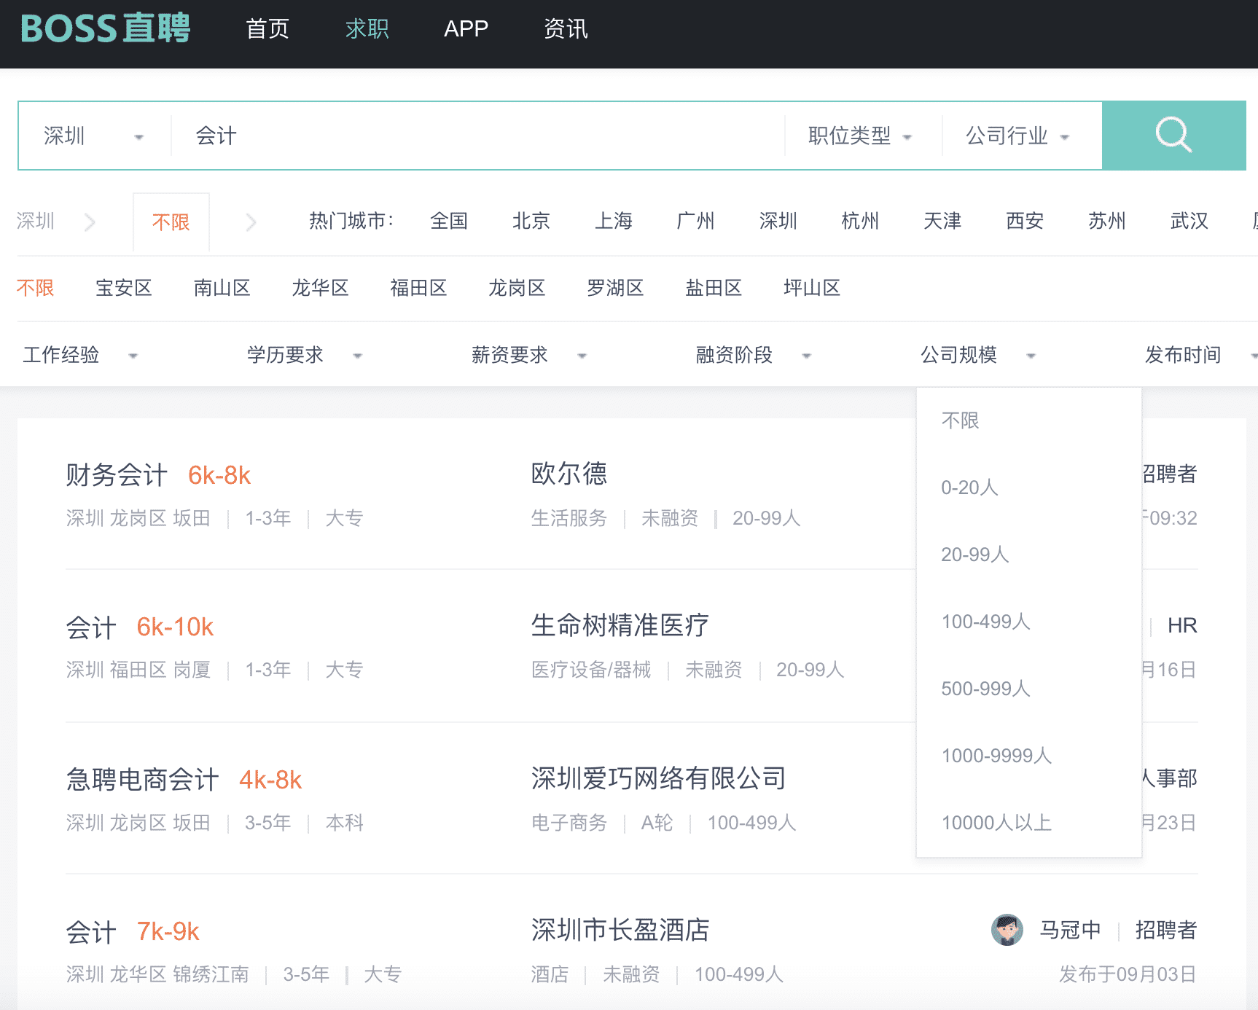Open company 欧尔德

pos(569,474)
